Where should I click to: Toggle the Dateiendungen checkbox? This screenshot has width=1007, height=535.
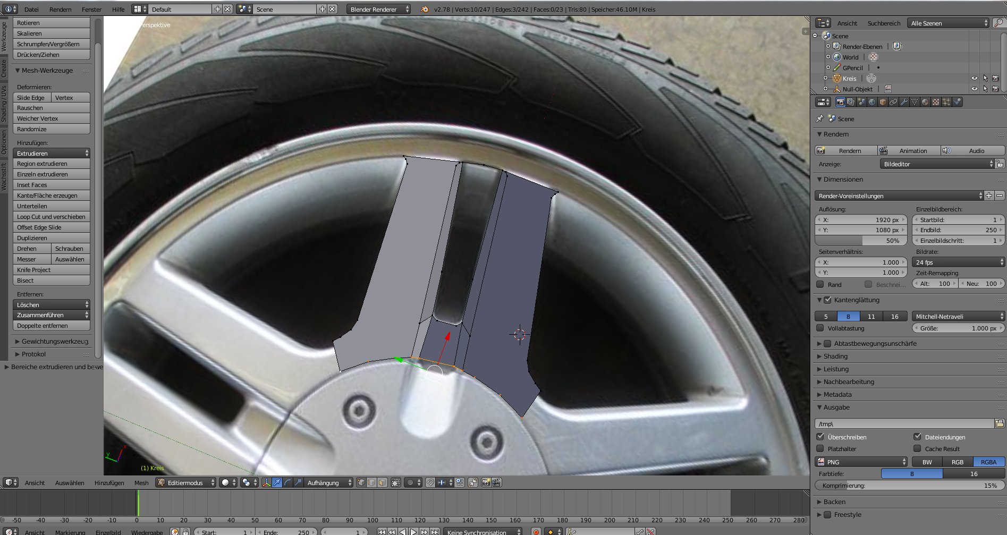(x=917, y=437)
